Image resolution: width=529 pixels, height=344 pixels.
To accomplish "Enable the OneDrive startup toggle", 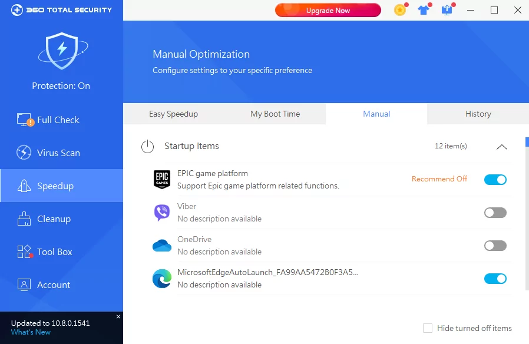I will [495, 246].
